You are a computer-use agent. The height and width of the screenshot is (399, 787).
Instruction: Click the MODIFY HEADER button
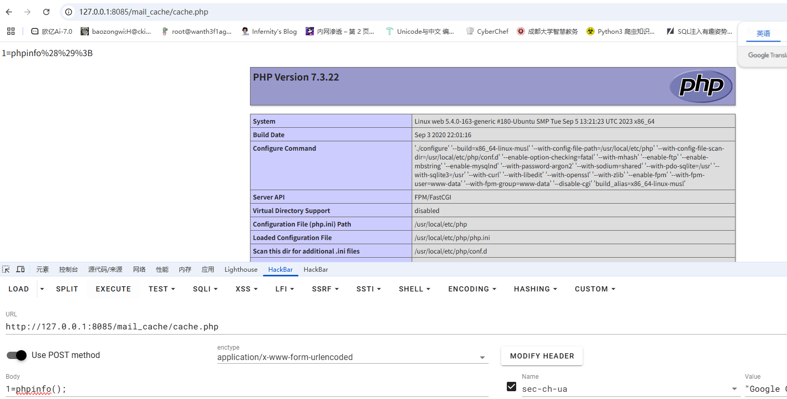542,356
